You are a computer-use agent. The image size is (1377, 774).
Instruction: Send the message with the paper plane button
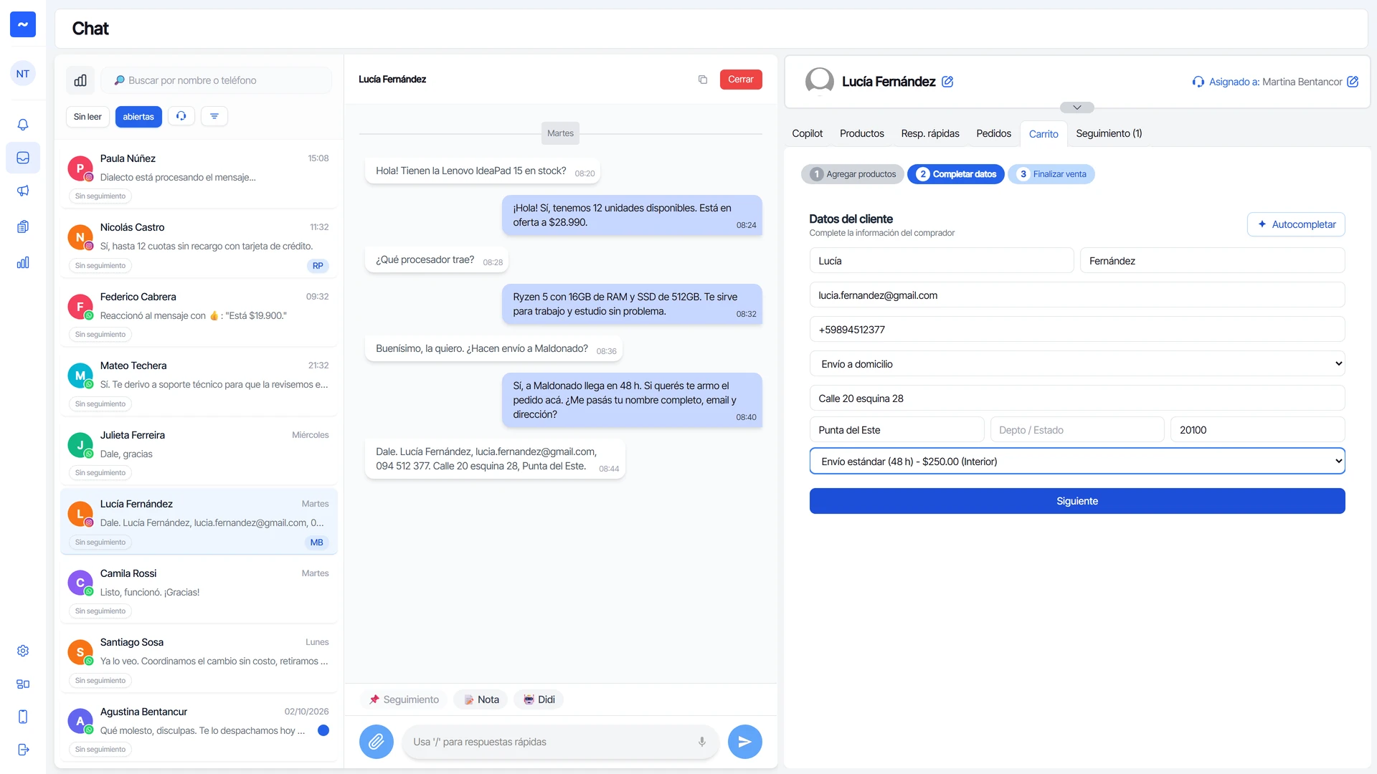745,742
